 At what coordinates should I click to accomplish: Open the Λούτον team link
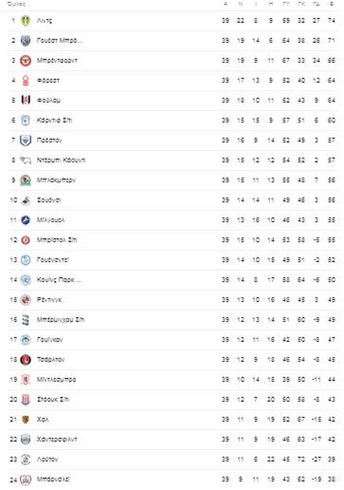48,459
